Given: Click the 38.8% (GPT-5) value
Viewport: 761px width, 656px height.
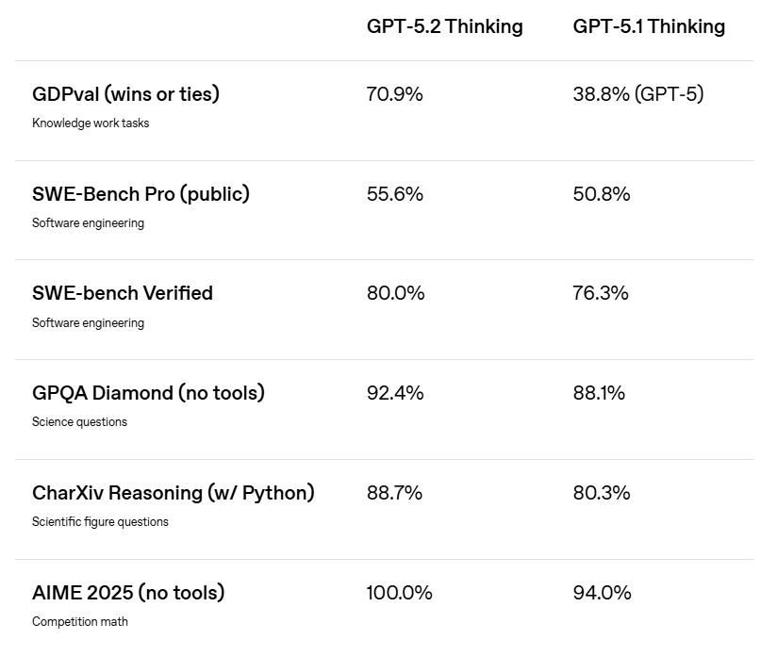Looking at the screenshot, I should tap(637, 94).
